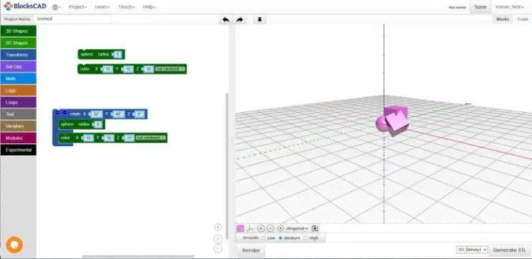532x259 pixels.
Task: Edit rotate X angle 30°
Action: tap(96, 114)
